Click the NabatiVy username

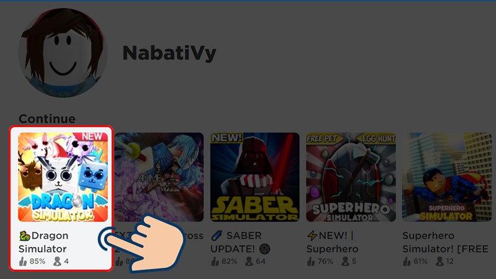pos(169,53)
